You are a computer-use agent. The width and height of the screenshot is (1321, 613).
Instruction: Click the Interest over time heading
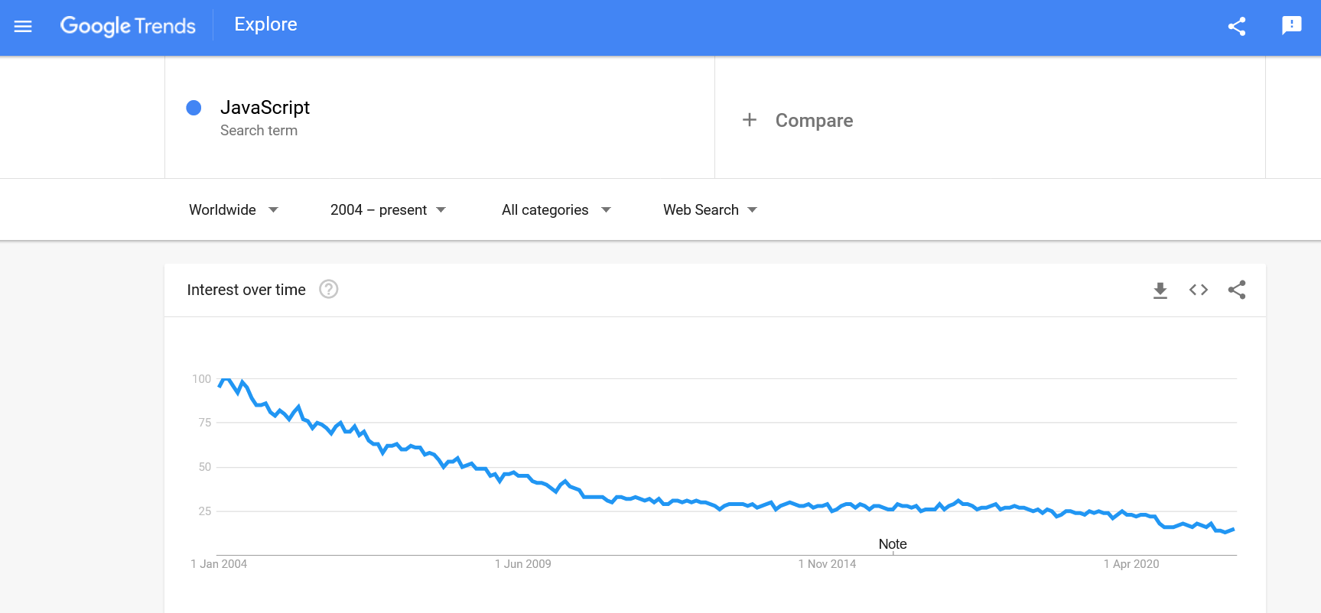[246, 290]
